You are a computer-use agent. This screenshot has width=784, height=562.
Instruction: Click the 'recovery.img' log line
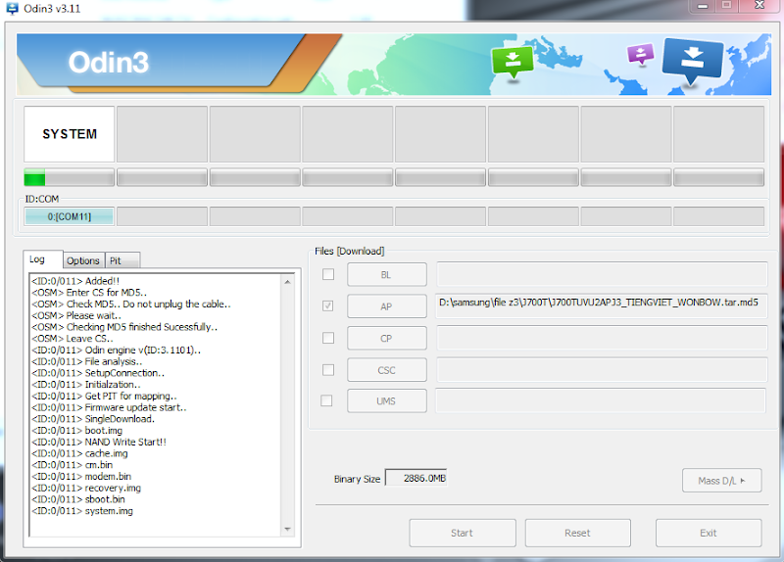[x=86, y=488]
